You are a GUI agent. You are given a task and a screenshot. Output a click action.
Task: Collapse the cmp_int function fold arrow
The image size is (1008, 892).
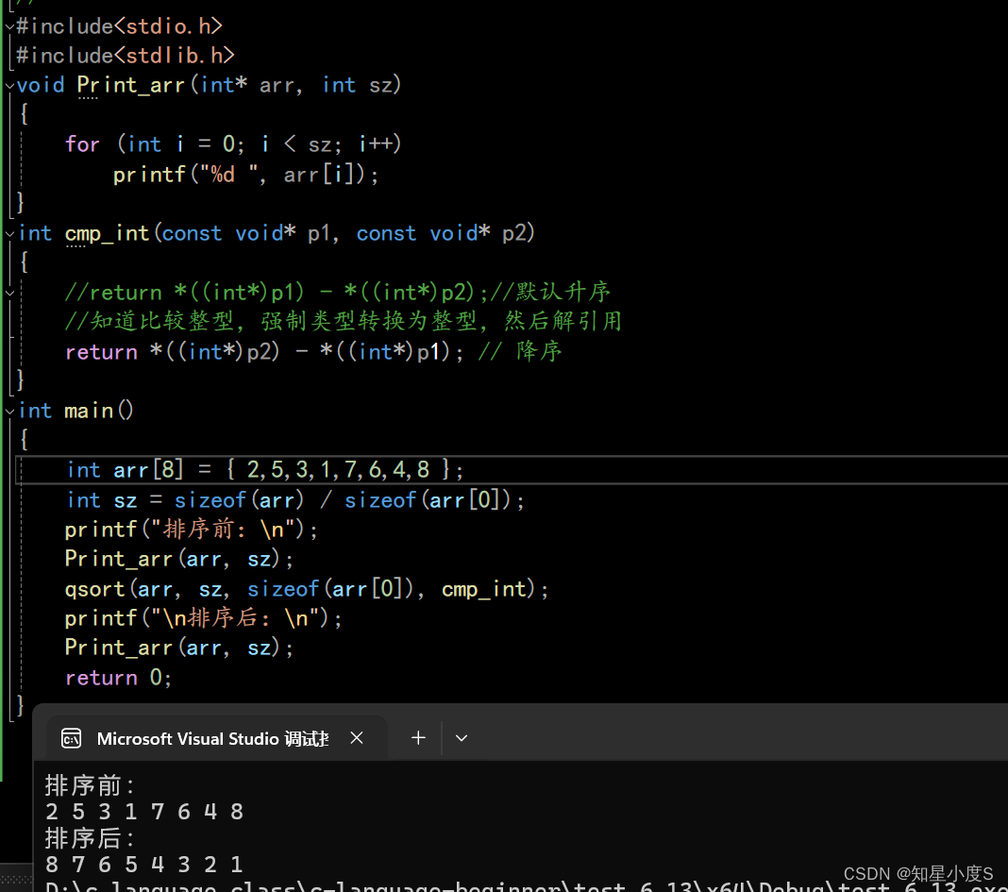click(9, 234)
